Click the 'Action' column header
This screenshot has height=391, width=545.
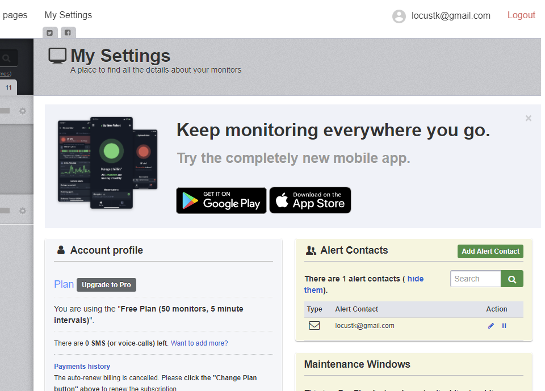click(x=496, y=309)
